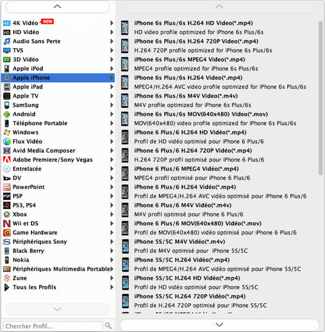Click the 4K Vidéo category icon
Screen dimensions: 325x332
6,23
